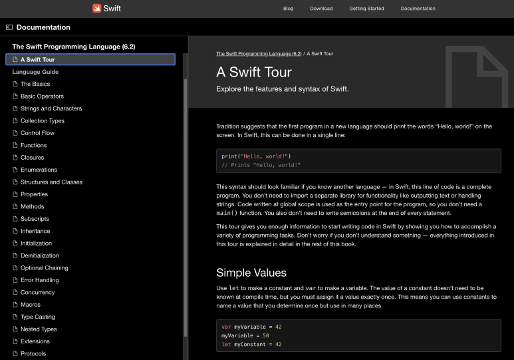This screenshot has height=360, width=514.
Task: Click the page icon beside Macros
Action: (x=15, y=305)
